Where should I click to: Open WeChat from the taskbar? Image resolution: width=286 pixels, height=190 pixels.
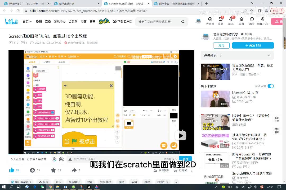pos(42,187)
